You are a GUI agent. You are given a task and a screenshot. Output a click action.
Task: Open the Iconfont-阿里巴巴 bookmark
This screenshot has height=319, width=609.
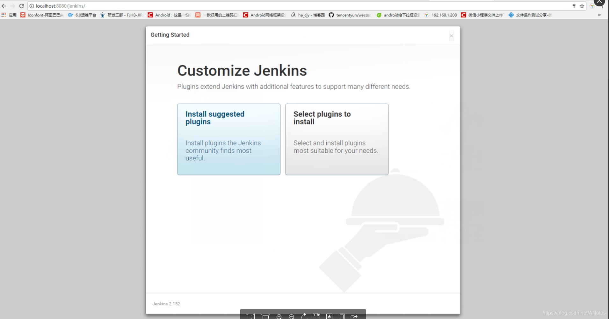[42, 15]
